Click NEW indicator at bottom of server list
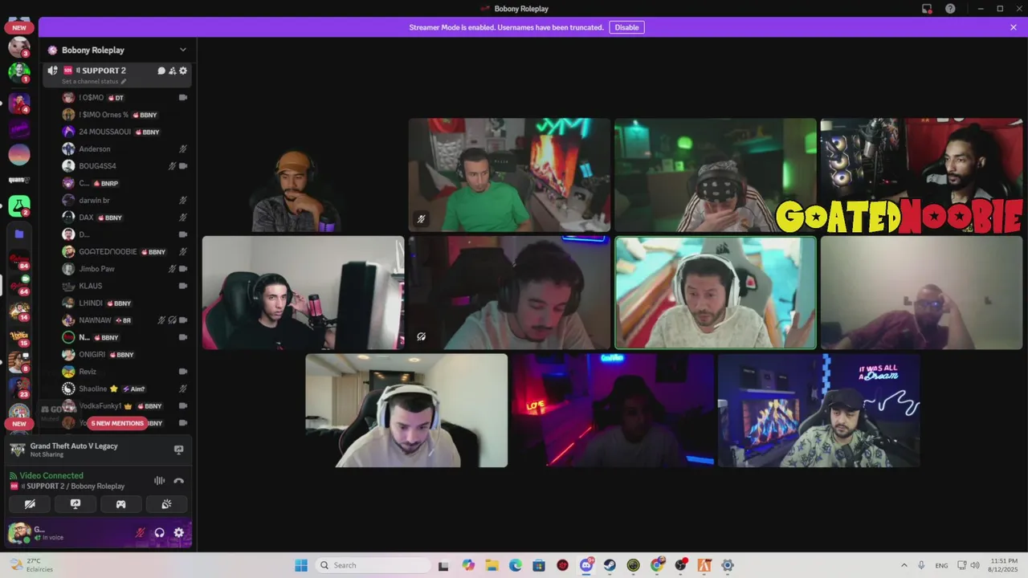 [19, 423]
